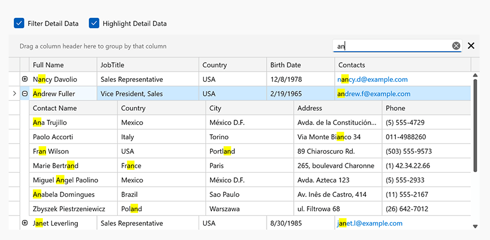The width and height of the screenshot is (490, 240).
Task: Click the detail Contact Name header
Action: (x=55, y=108)
